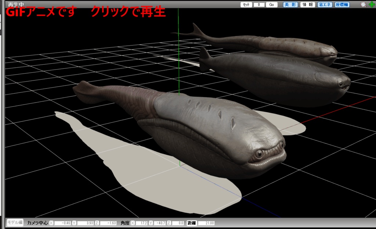Click the green four-arrow pan icon
Viewport: 376px width, 229px height.
pos(372,4)
